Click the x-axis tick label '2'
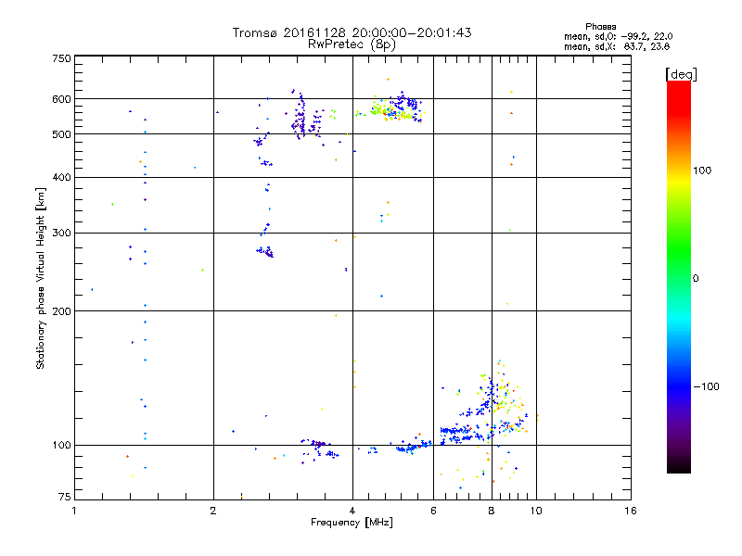This screenshot has height=556, width=742. pos(213,511)
